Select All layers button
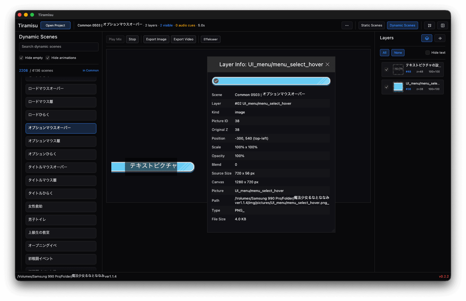 tap(385, 53)
